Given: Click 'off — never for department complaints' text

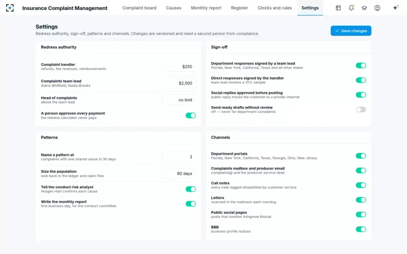Looking at the screenshot, I should point(244,112).
